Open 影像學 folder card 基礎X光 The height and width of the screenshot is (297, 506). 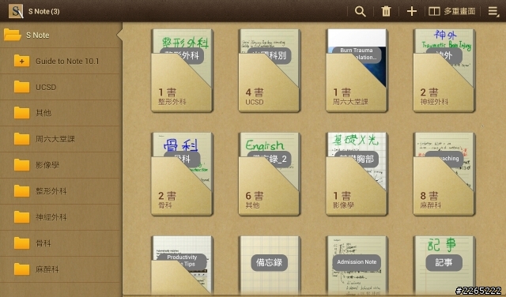[x=357, y=174]
